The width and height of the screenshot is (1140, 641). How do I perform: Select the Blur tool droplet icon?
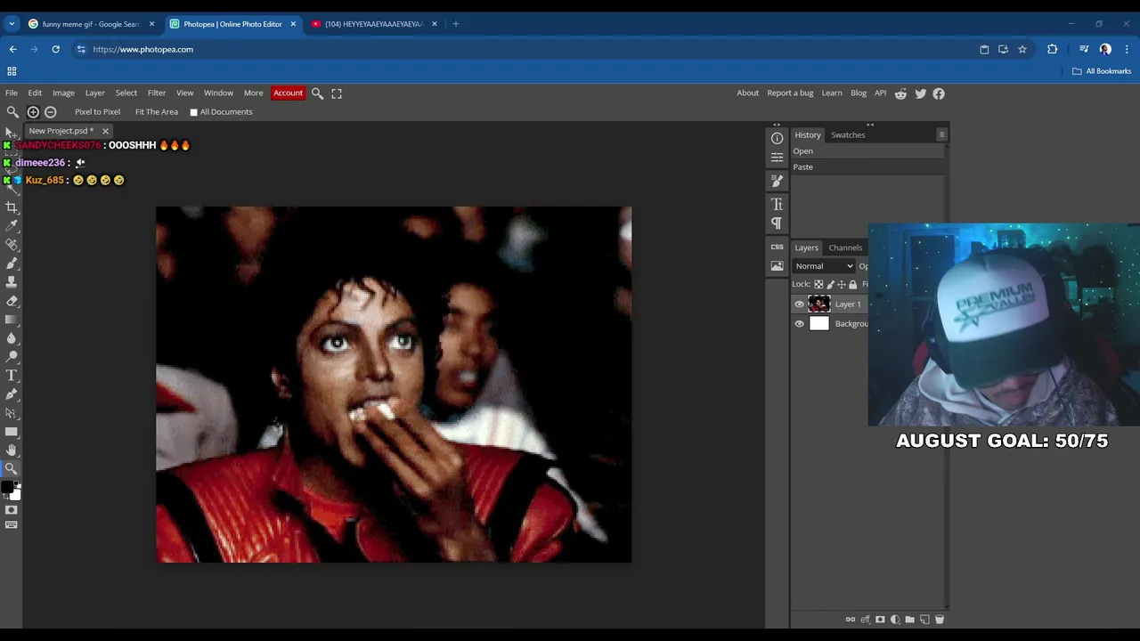point(12,338)
